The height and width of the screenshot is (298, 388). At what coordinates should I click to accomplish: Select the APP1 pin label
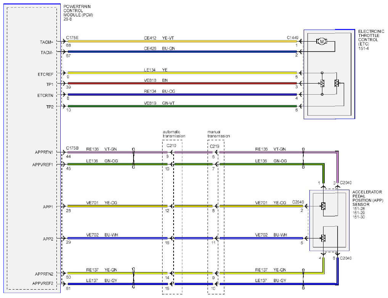[x=48, y=207]
